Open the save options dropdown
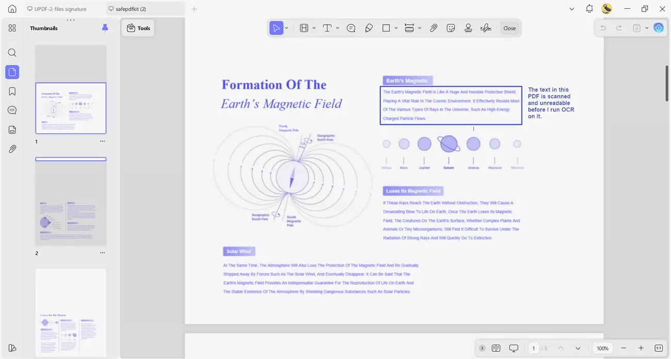Image resolution: width=671 pixels, height=359 pixels. [x=646, y=28]
